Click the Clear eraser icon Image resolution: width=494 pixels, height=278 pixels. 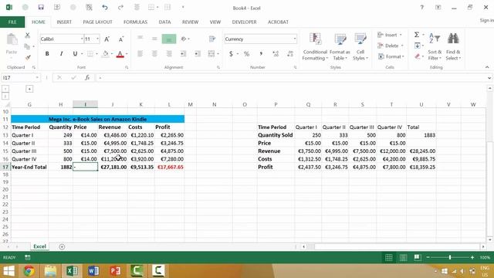[x=417, y=56]
